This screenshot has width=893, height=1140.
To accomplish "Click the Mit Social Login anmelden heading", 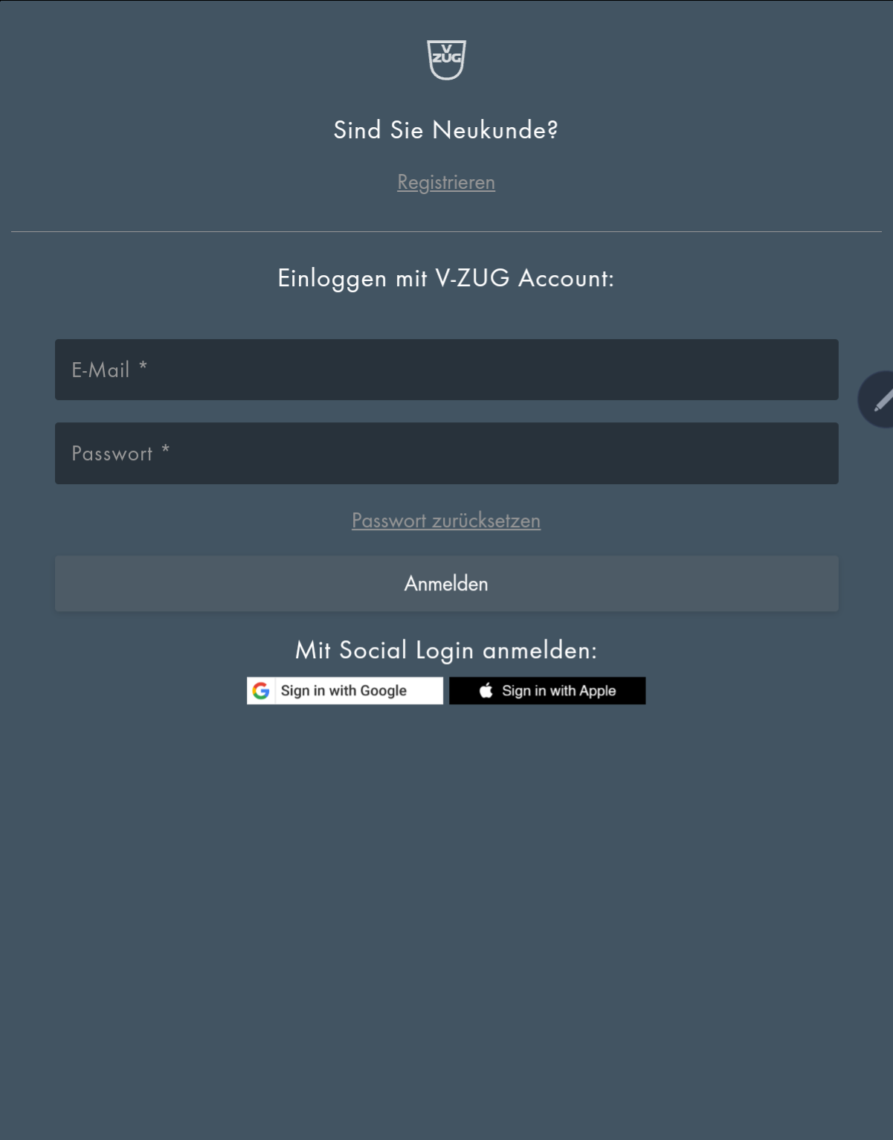I will pyautogui.click(x=446, y=651).
